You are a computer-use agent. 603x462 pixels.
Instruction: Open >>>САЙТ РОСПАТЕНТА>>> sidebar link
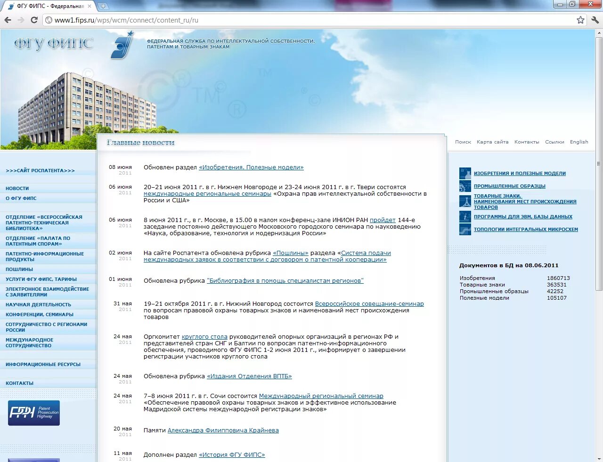point(40,171)
